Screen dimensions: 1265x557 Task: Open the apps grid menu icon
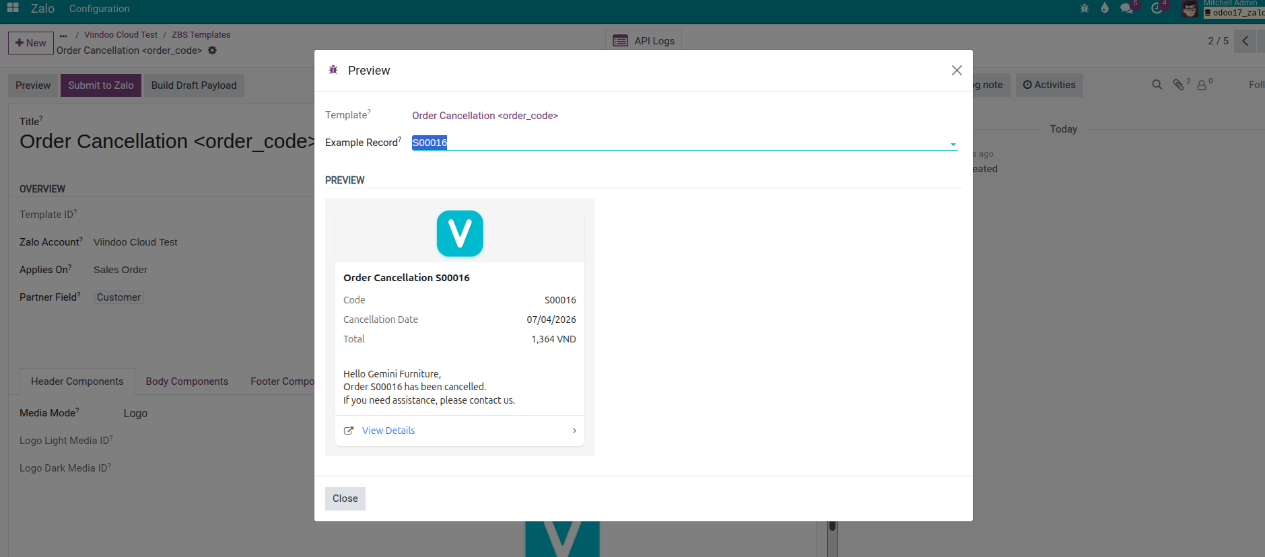[x=13, y=8]
